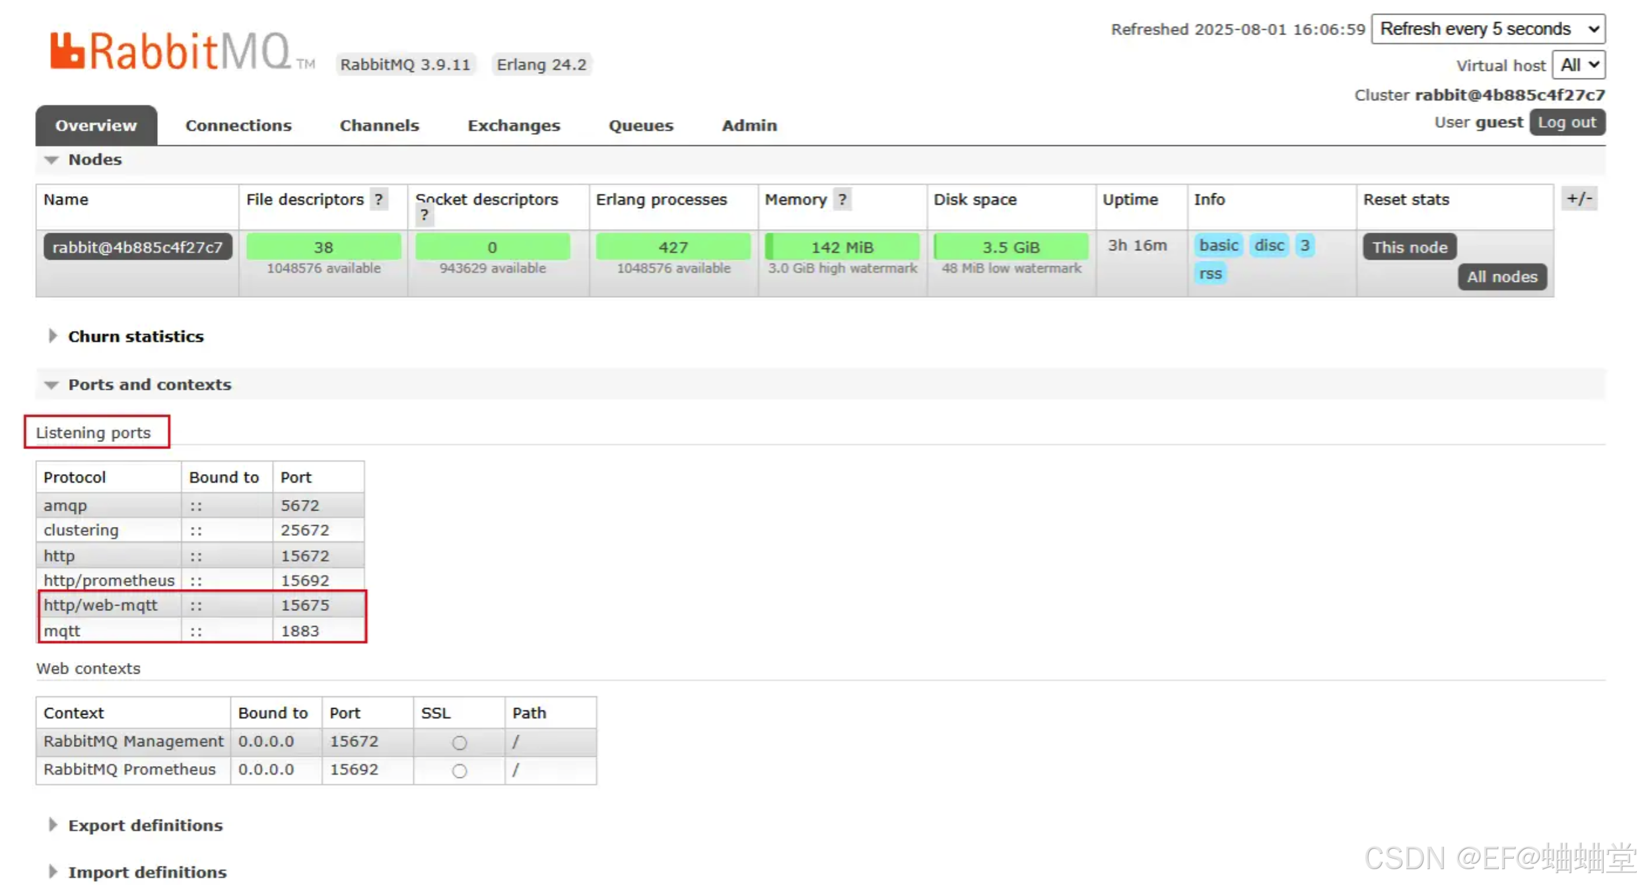Image resolution: width=1640 pixels, height=885 pixels.
Task: Click the Uptime value 3h 16m
Action: (x=1137, y=246)
